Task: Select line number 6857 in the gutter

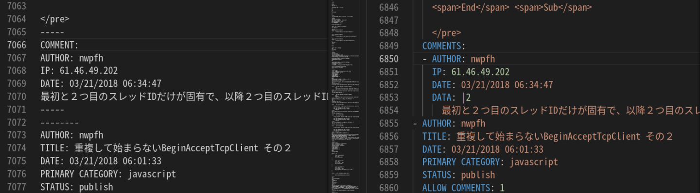Action: point(389,149)
